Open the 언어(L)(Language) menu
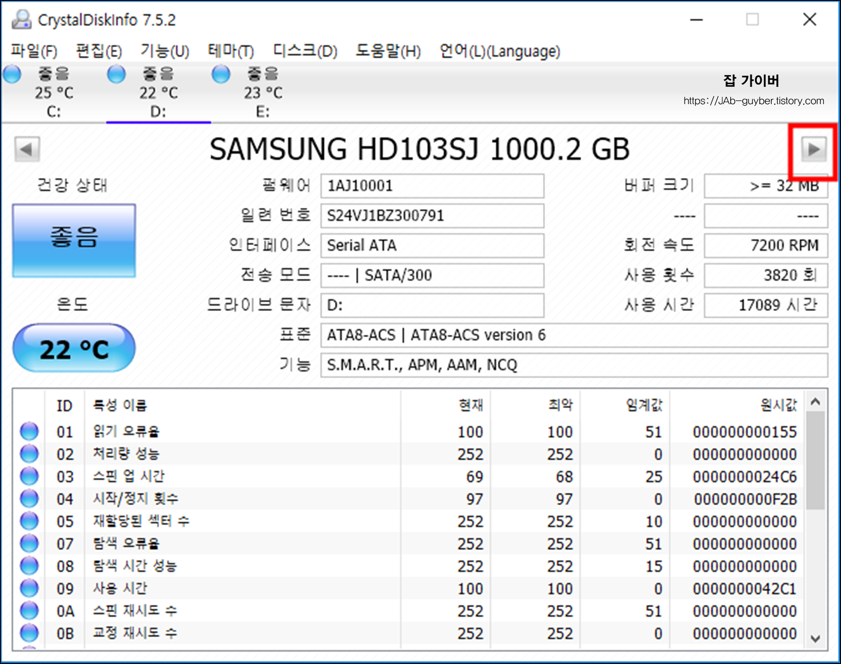This screenshot has height=664, width=841. [500, 50]
